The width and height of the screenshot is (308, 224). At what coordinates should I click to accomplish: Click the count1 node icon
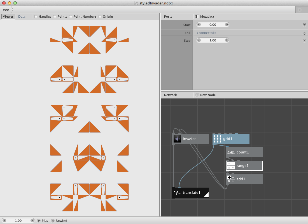pyautogui.click(x=231, y=152)
